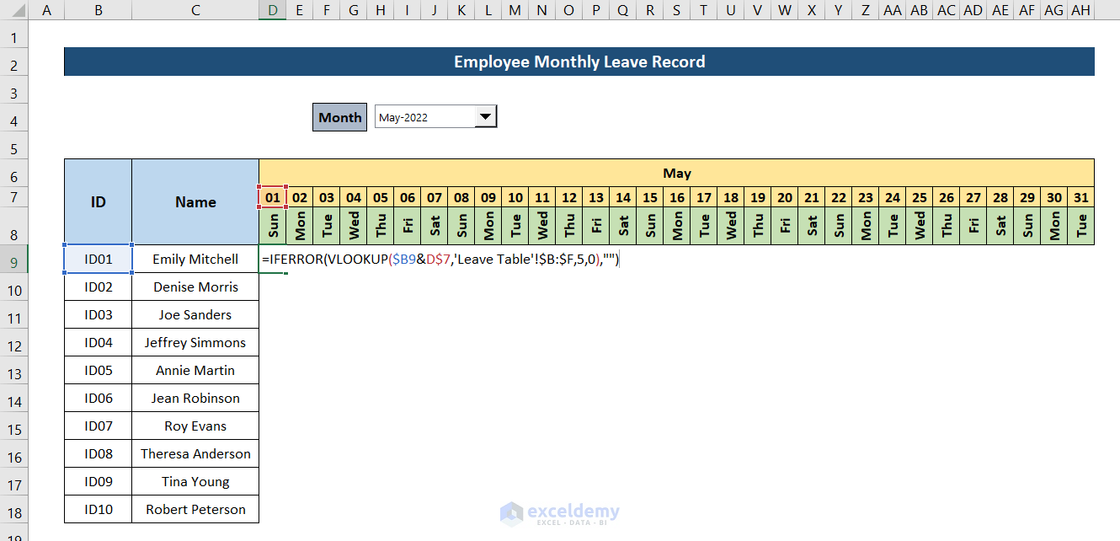Click the Robert Peterson name cell
Screen dimensions: 1120x541
[195, 510]
